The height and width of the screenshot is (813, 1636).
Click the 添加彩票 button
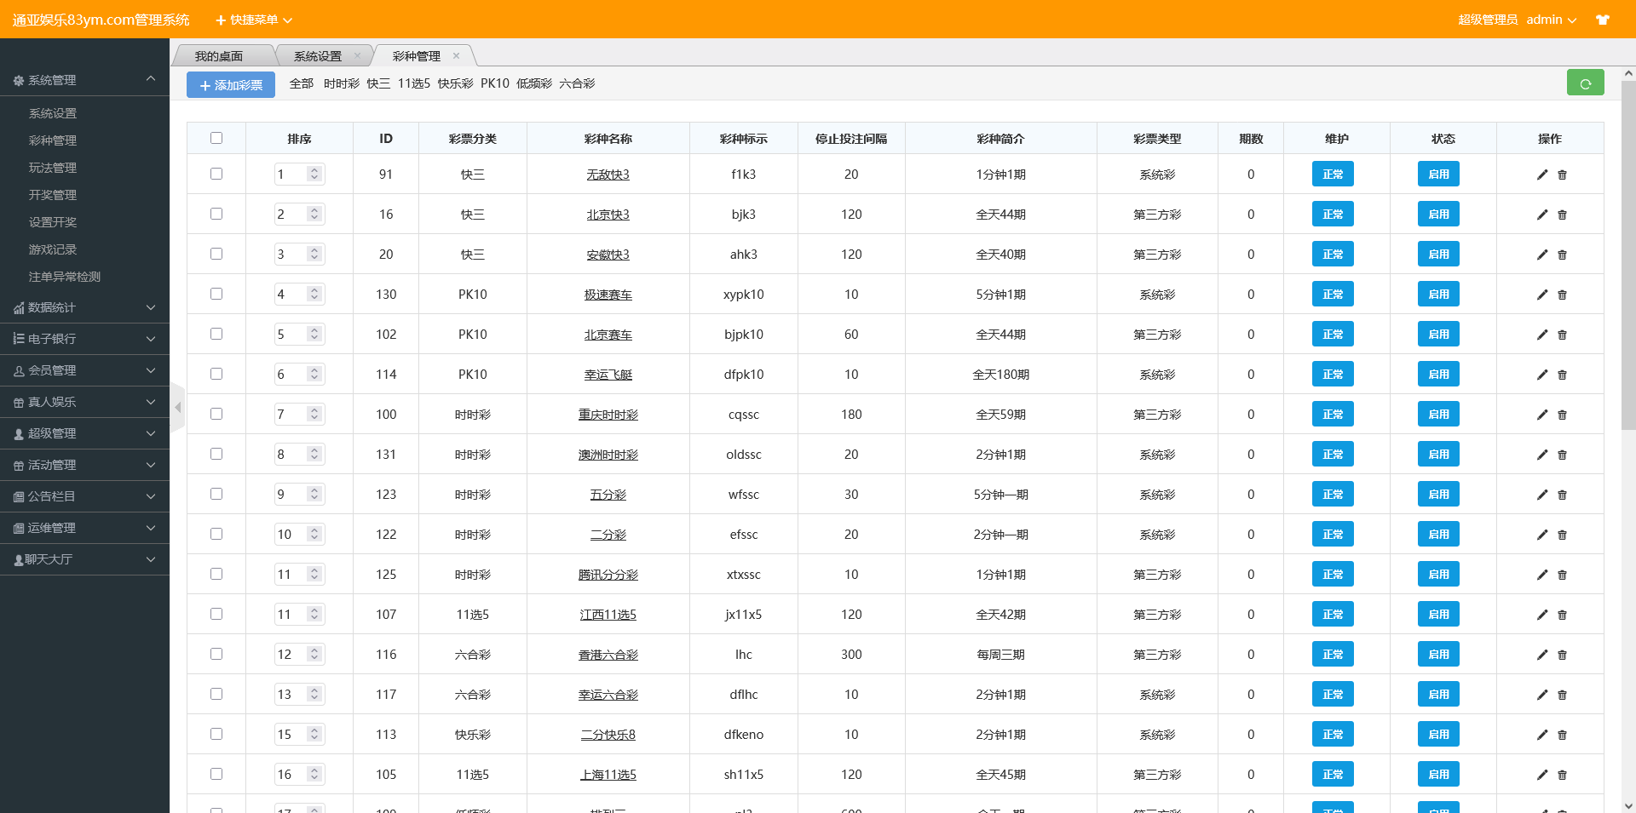(x=231, y=85)
